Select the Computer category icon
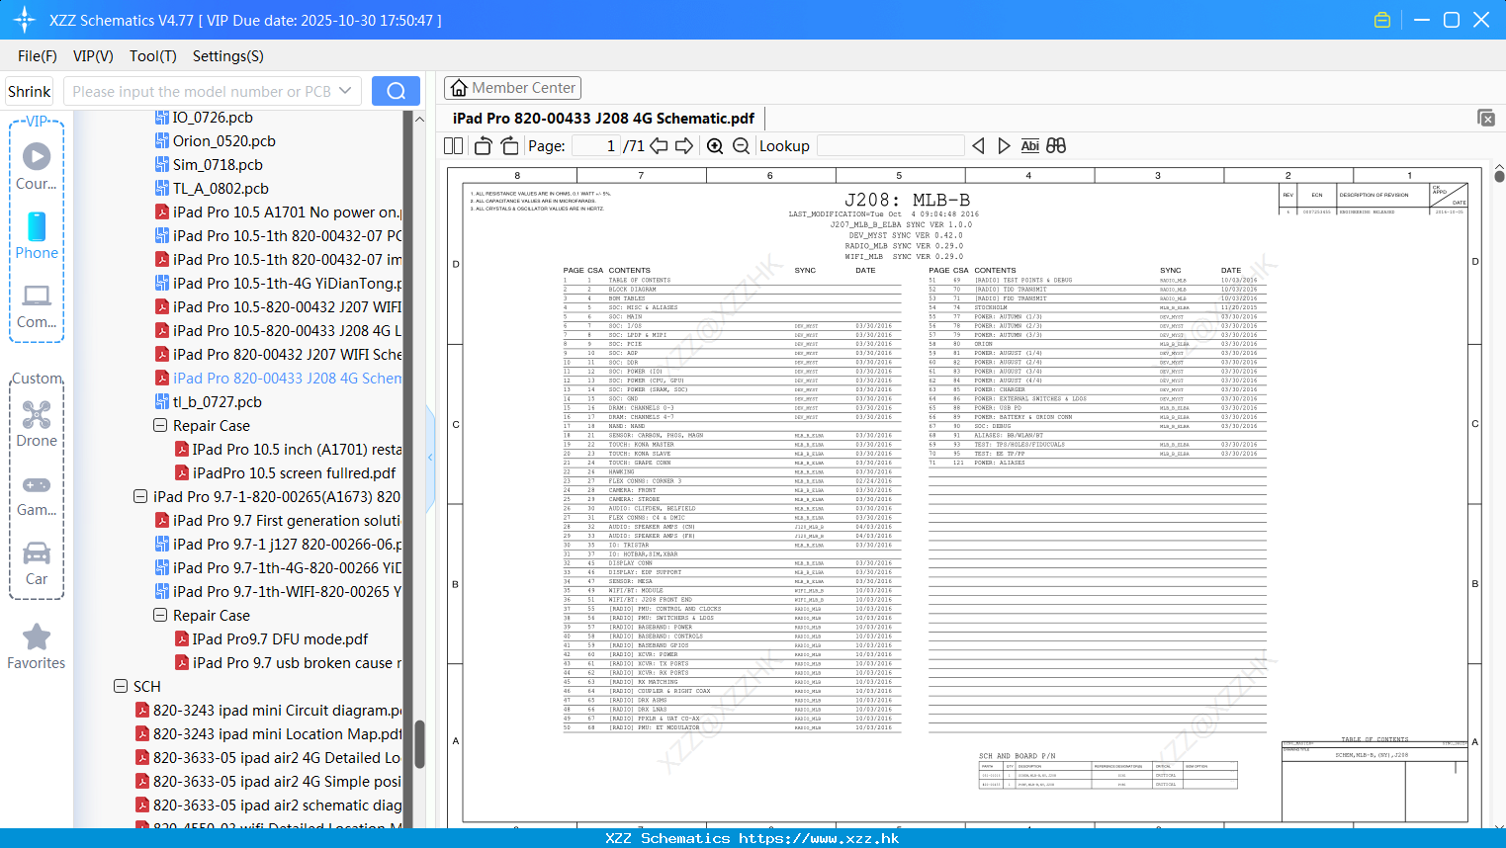The width and height of the screenshot is (1506, 848). pos(37,305)
